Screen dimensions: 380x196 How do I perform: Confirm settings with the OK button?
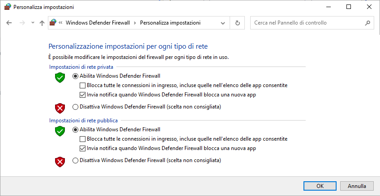320,186
